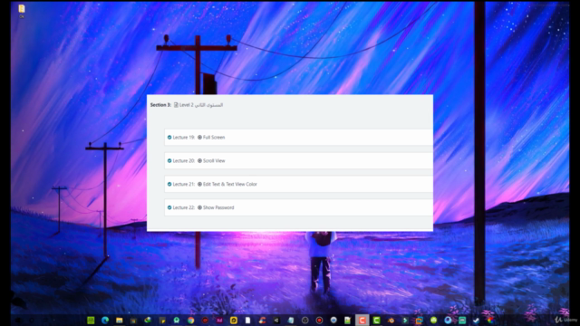Viewport: 580px width, 326px height.
Task: Click the completed checkmark on Lecture 21
Action: (x=169, y=184)
